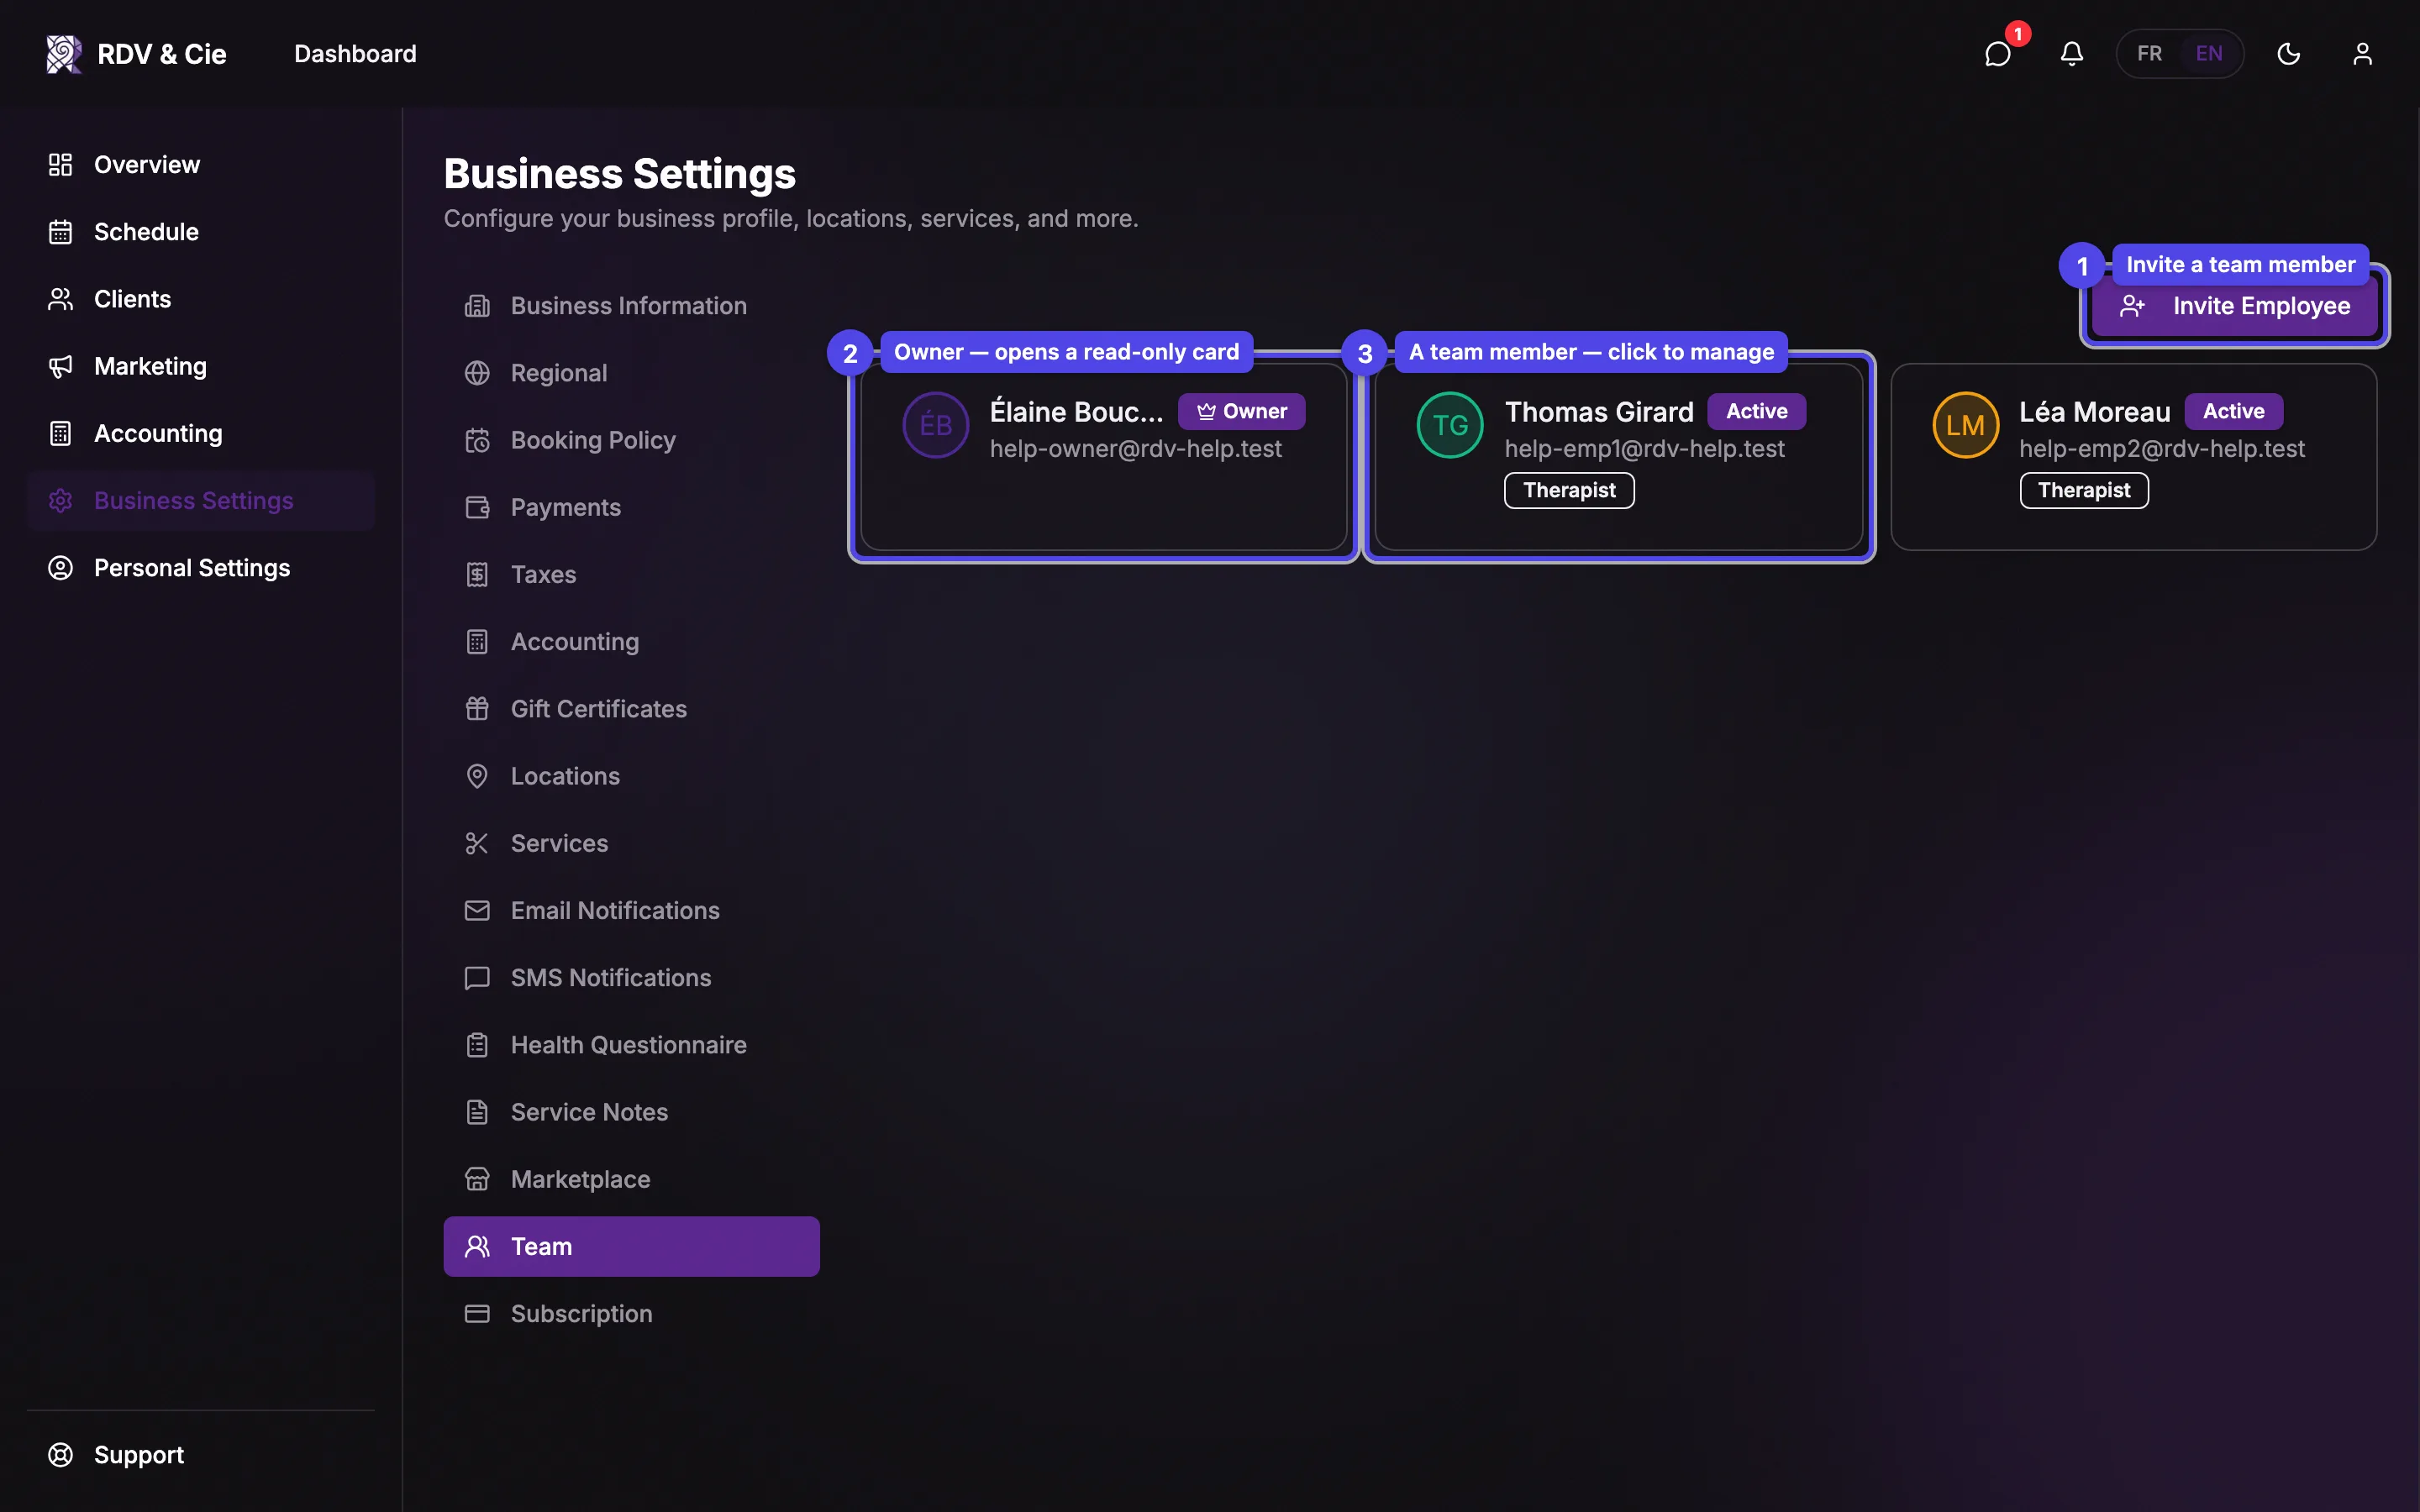
Task: Open Thomas Girard team member card
Action: pos(1619,457)
